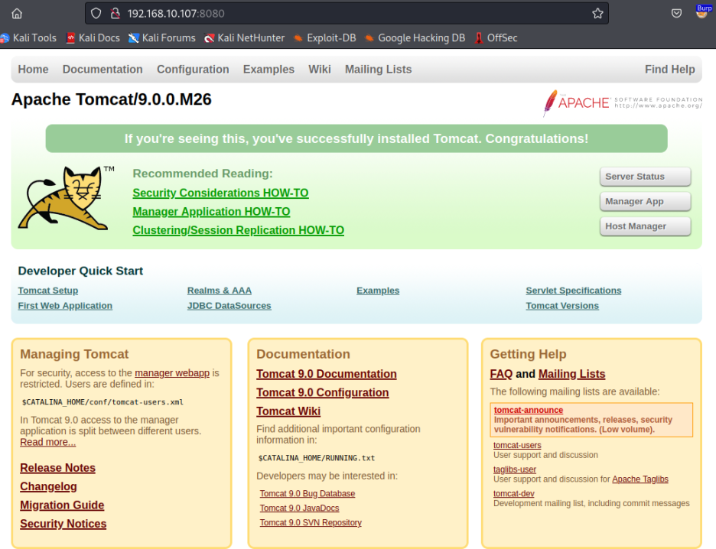Image resolution: width=716 pixels, height=549 pixels.
Task: Open the Wiki nav item
Action: [320, 70]
